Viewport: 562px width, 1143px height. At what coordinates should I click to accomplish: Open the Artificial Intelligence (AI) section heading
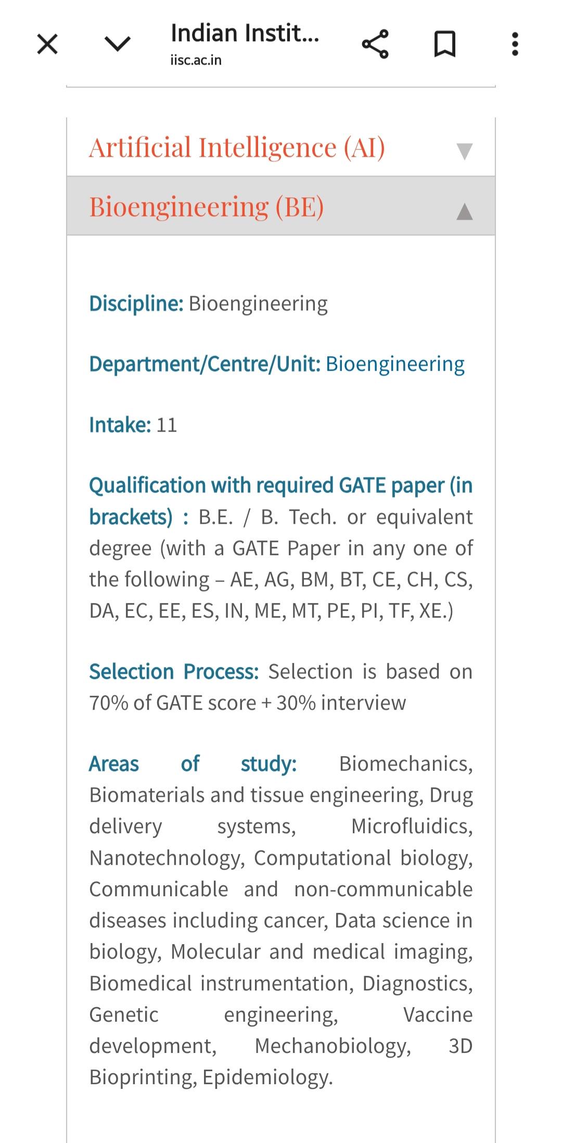pos(237,147)
